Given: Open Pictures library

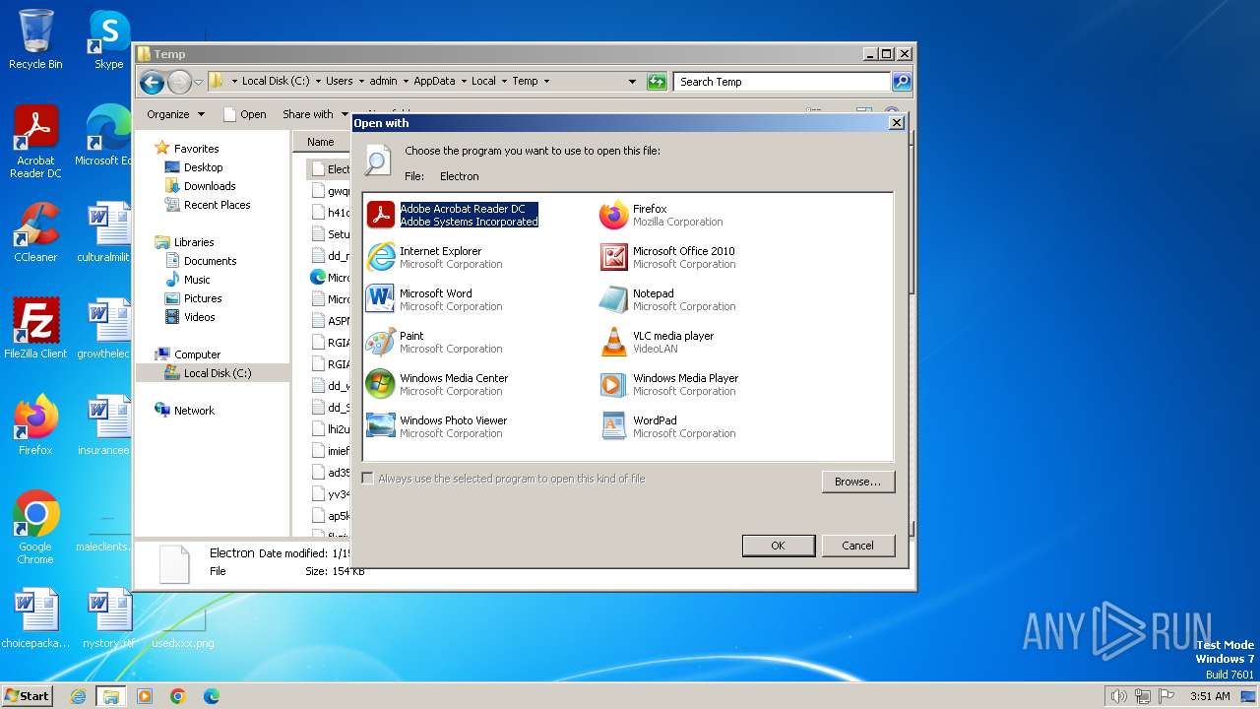Looking at the screenshot, I should pyautogui.click(x=202, y=298).
